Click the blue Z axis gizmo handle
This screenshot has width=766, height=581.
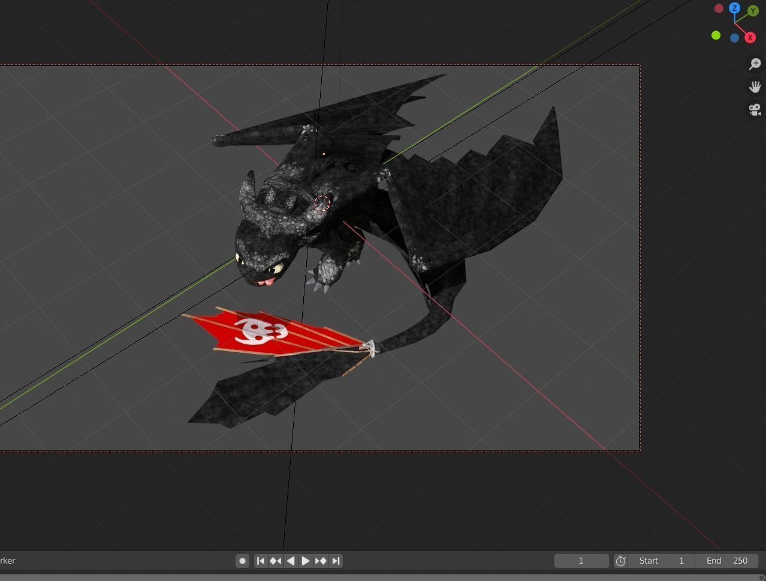(734, 8)
